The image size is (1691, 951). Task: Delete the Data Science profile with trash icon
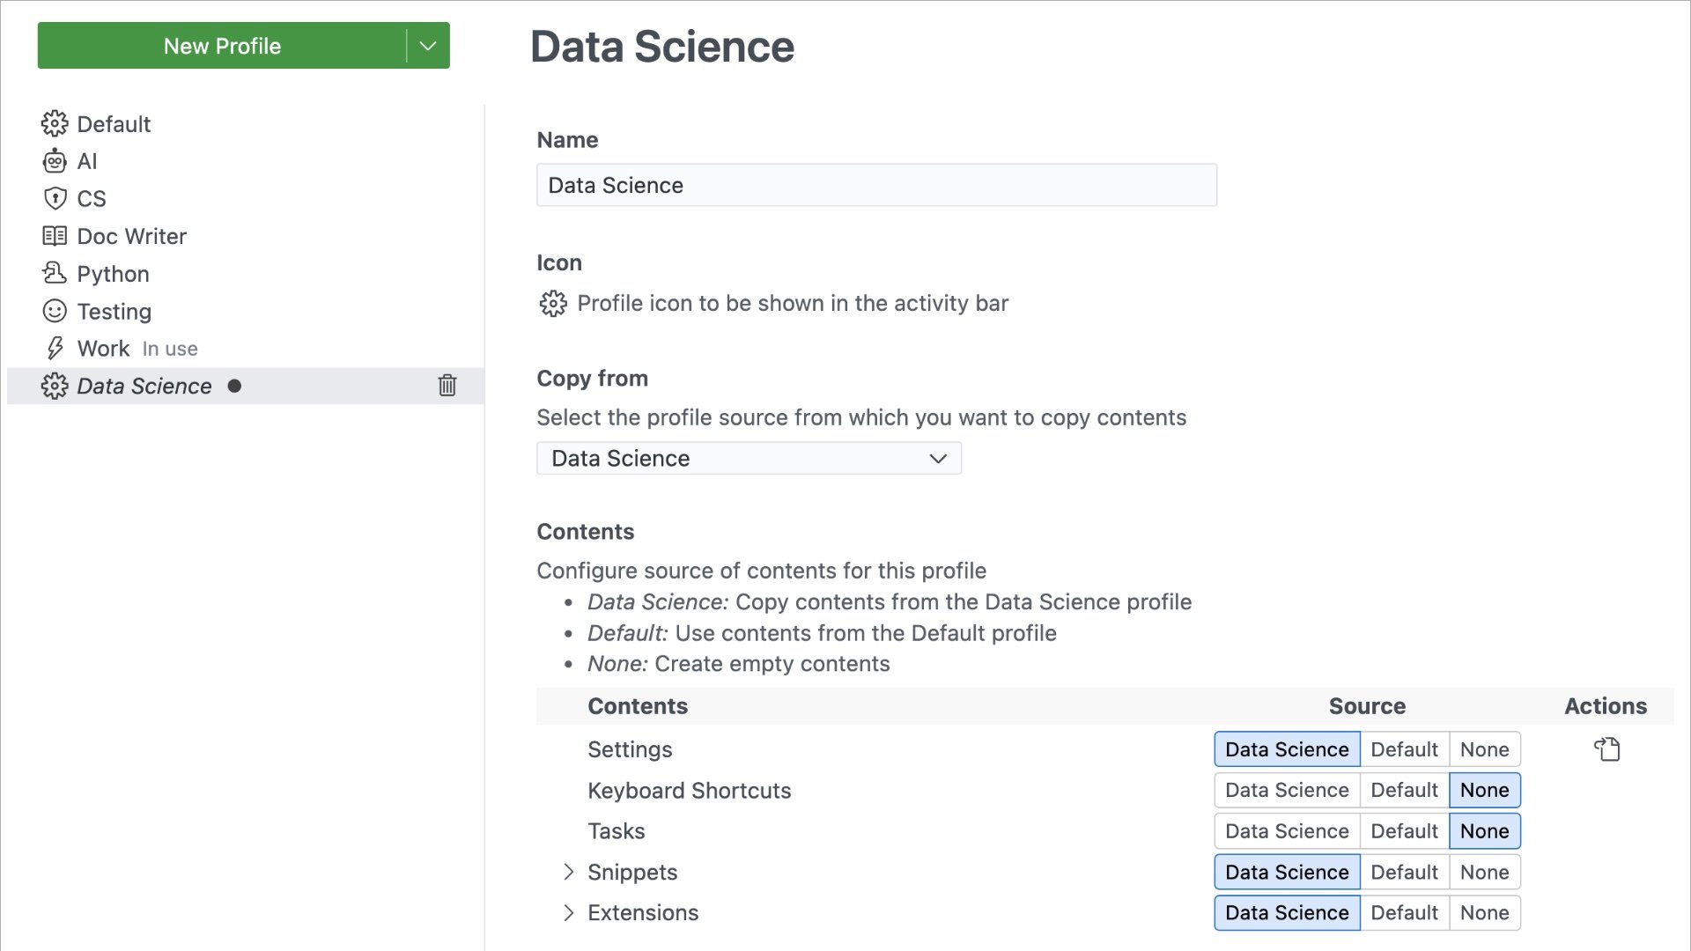(447, 386)
